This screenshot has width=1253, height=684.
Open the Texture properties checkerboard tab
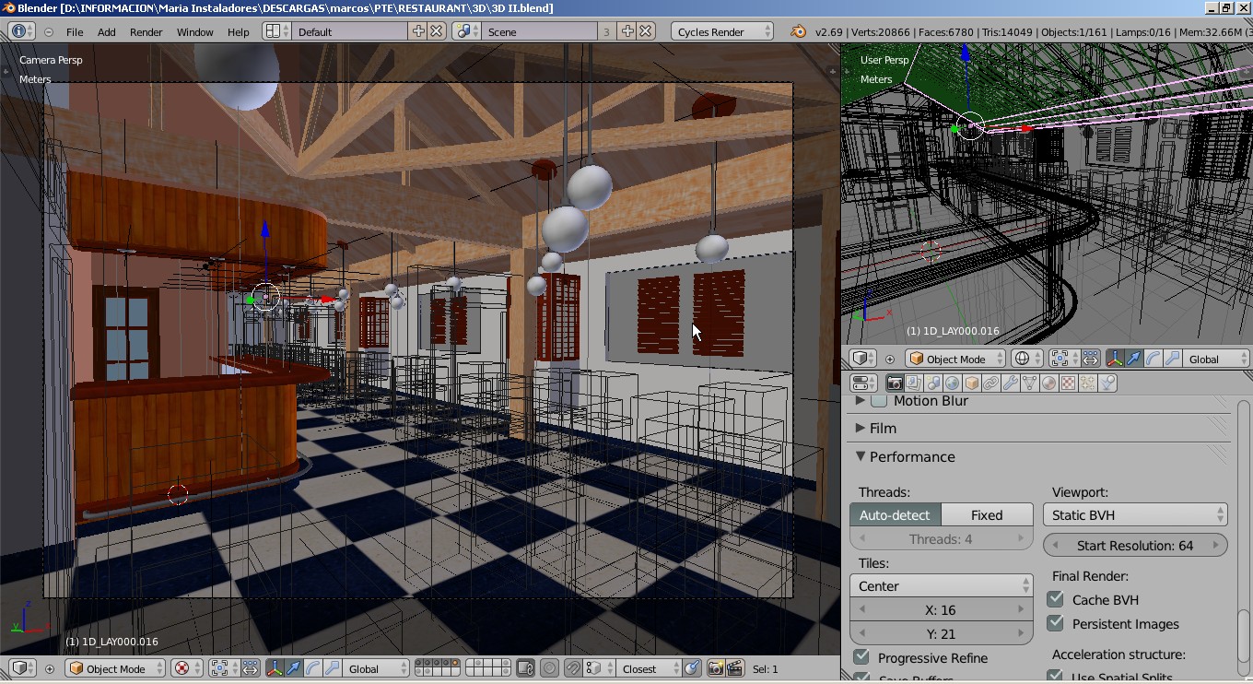[x=1069, y=383]
